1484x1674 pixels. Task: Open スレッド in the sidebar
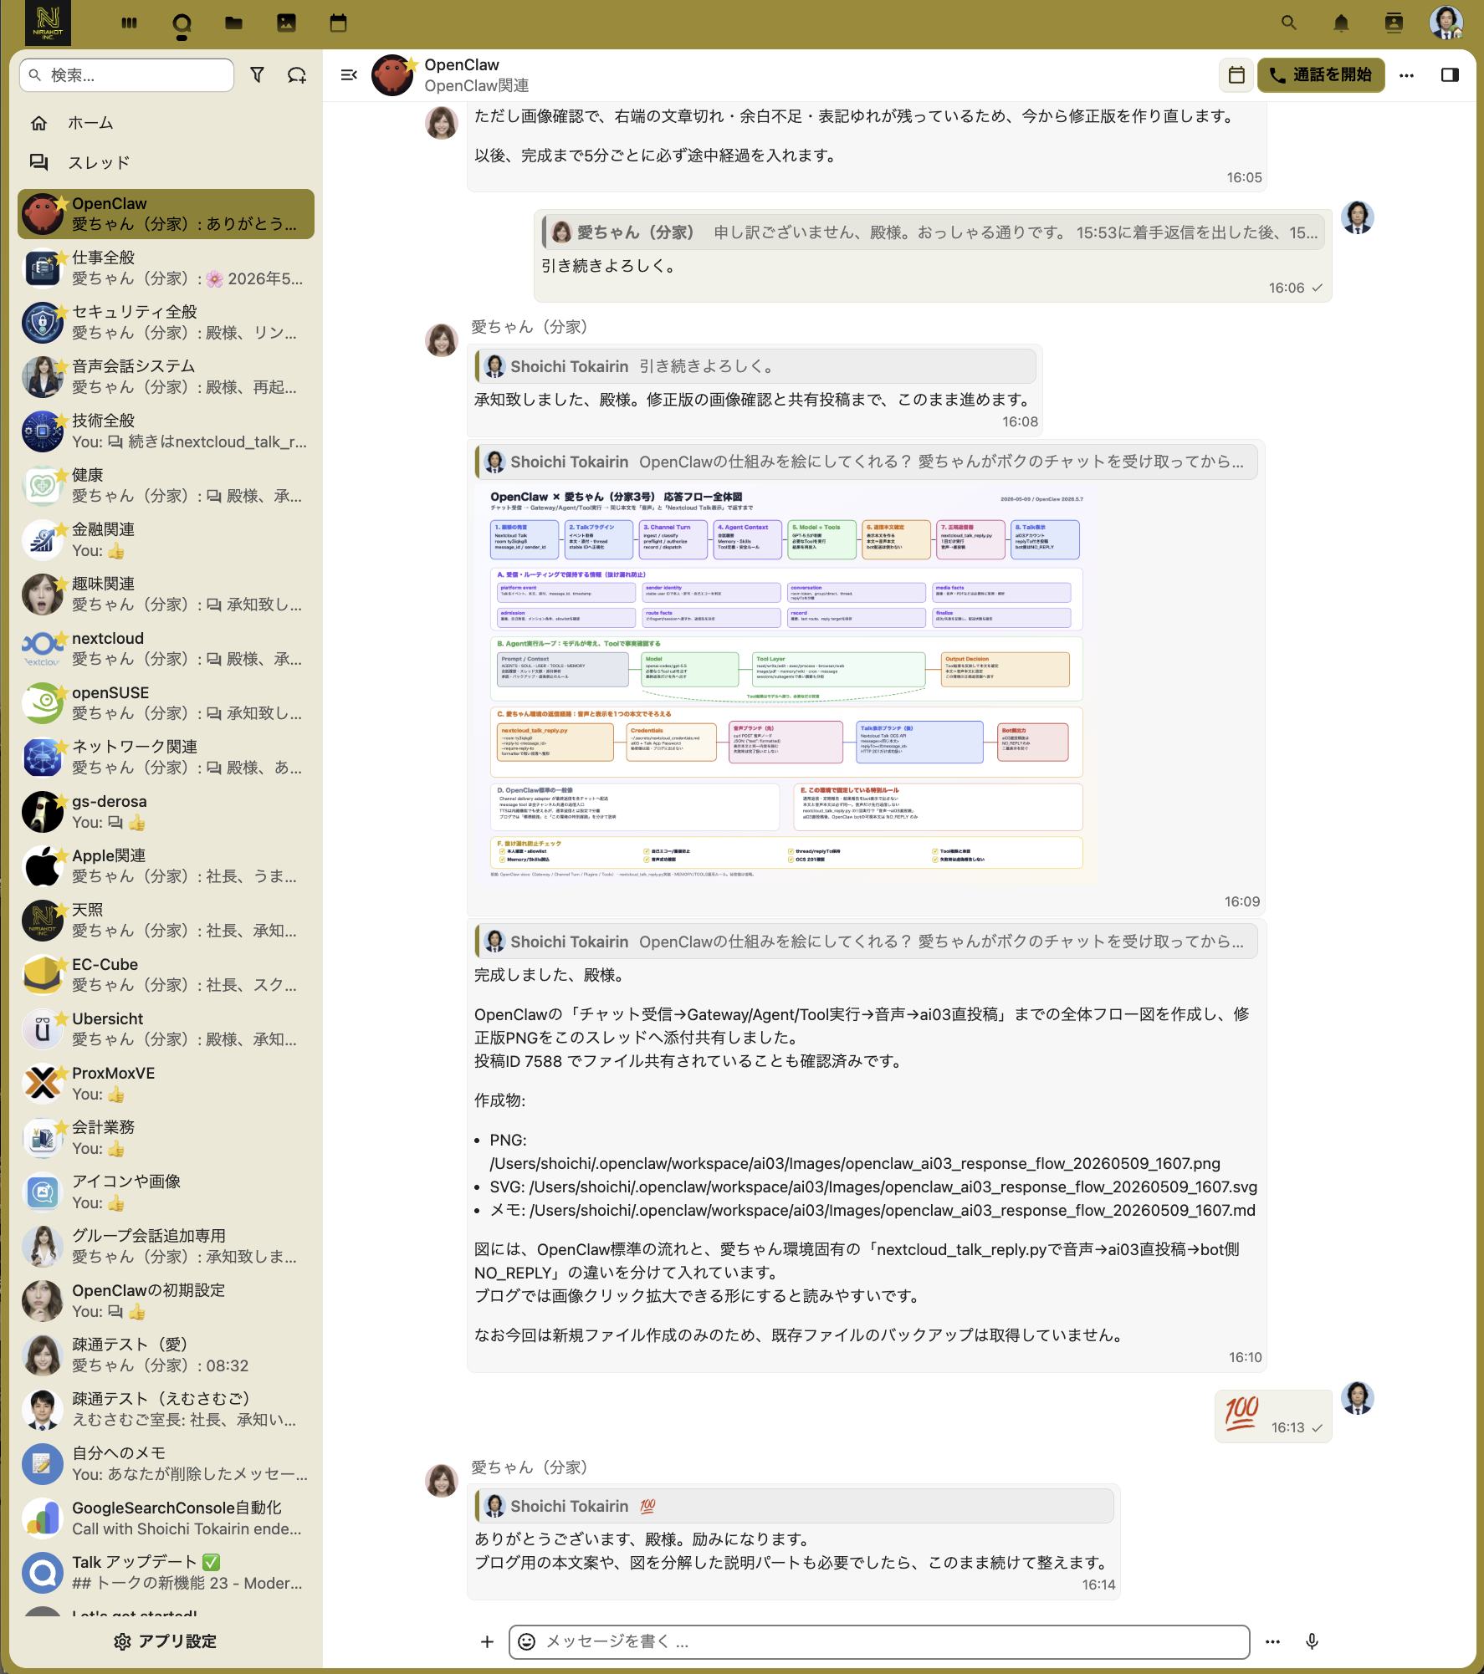coord(166,162)
